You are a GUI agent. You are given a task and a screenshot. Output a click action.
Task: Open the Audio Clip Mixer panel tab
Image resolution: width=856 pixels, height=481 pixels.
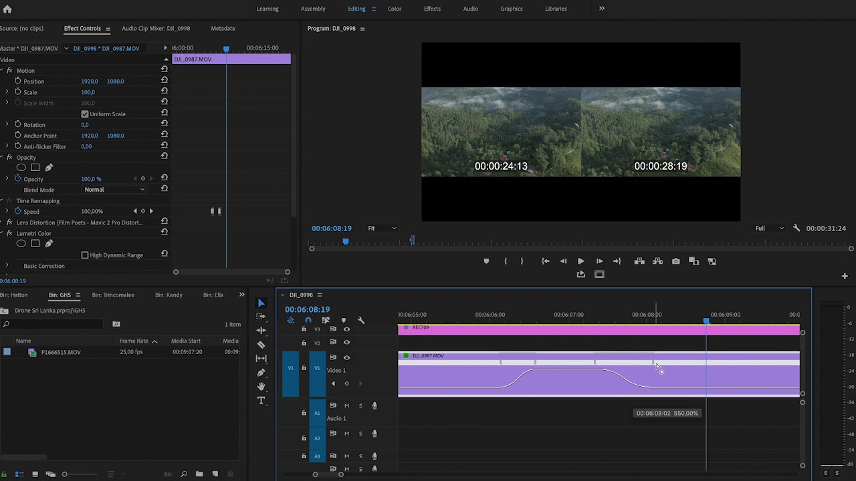coord(156,28)
